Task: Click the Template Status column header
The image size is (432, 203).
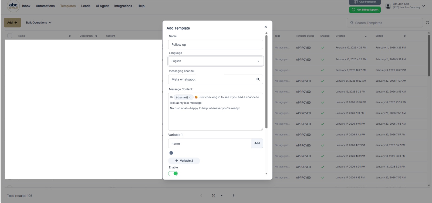Action: (305, 36)
